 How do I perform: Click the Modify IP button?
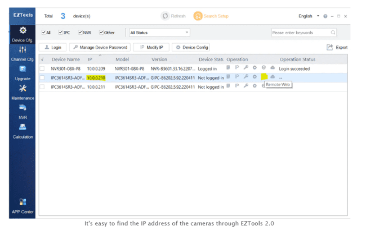tap(151, 48)
